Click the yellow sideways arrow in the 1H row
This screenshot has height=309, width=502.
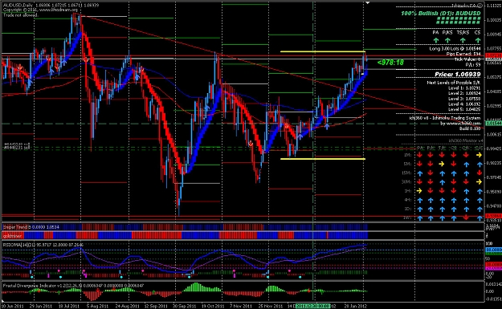click(x=419, y=191)
